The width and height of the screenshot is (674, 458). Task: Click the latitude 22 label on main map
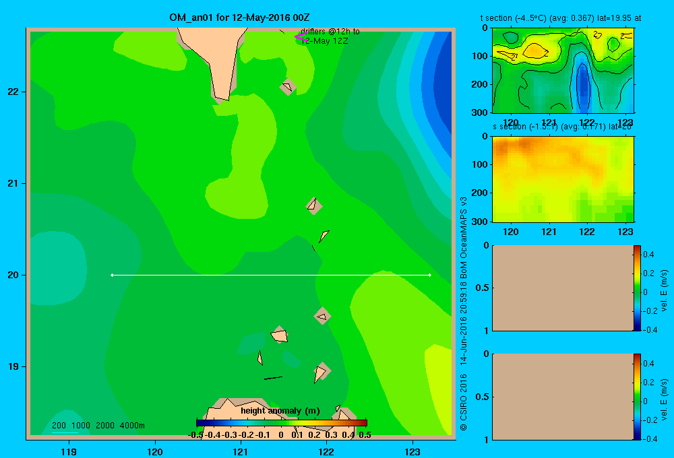coord(13,92)
